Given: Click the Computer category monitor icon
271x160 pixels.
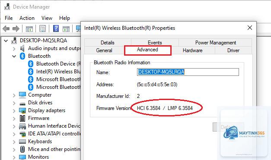Looking at the screenshot, I should point(22,95).
